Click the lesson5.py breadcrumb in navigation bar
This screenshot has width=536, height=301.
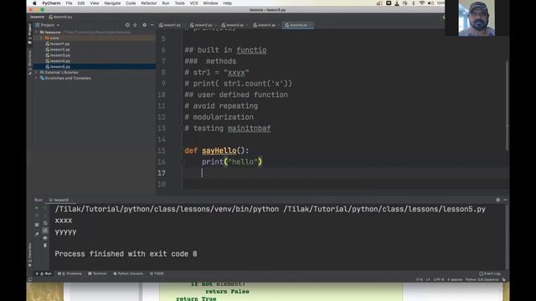click(x=60, y=17)
